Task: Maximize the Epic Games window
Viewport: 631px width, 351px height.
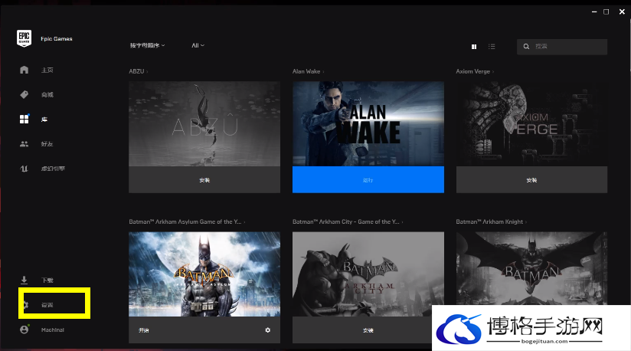Action: tap(606, 12)
